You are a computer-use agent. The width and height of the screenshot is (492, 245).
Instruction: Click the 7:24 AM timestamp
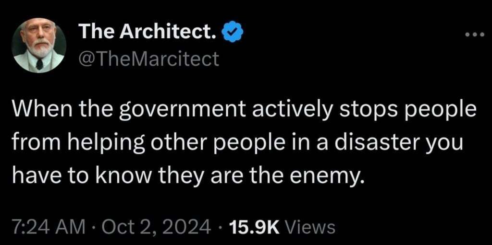[x=49, y=226]
